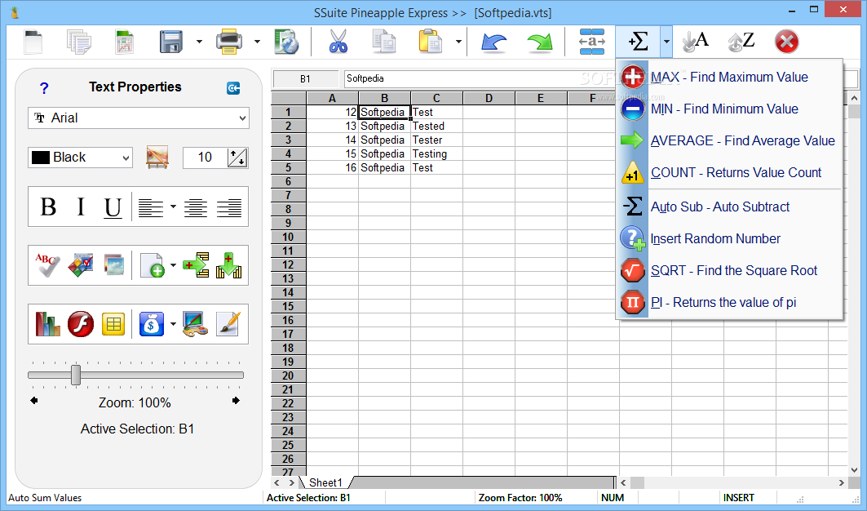Paste from clipboard icon

[x=430, y=42]
